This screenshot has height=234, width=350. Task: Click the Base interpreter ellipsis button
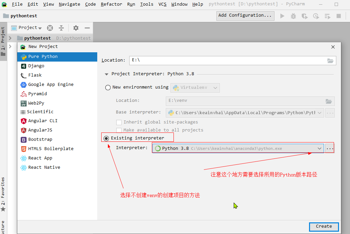click(330, 113)
